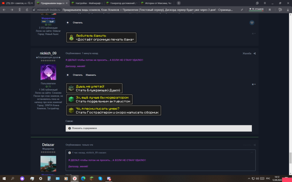Show hidden system tray icons
Image resolution: width=292 pixels, height=182 pixels.
(x=249, y=179)
